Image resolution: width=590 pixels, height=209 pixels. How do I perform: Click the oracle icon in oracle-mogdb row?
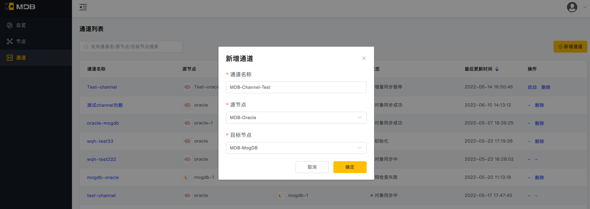coord(188,123)
